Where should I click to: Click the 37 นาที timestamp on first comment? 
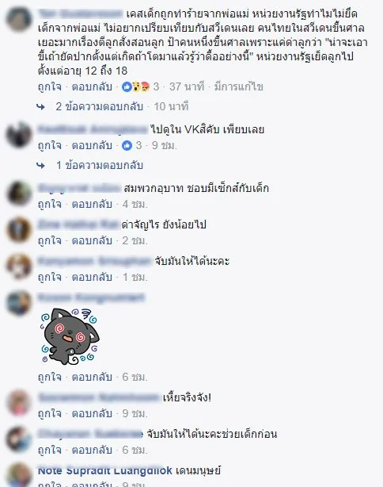[187, 86]
